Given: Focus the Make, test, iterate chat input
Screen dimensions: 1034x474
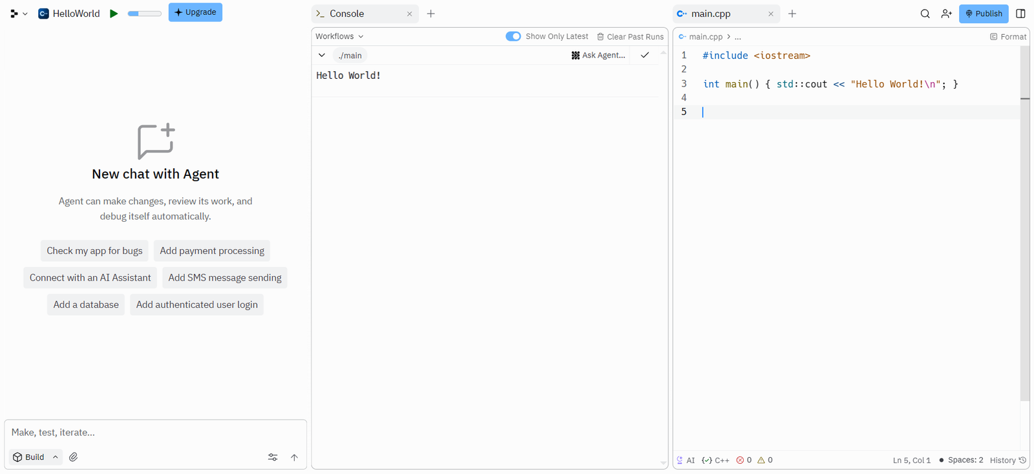Looking at the screenshot, I should point(155,433).
